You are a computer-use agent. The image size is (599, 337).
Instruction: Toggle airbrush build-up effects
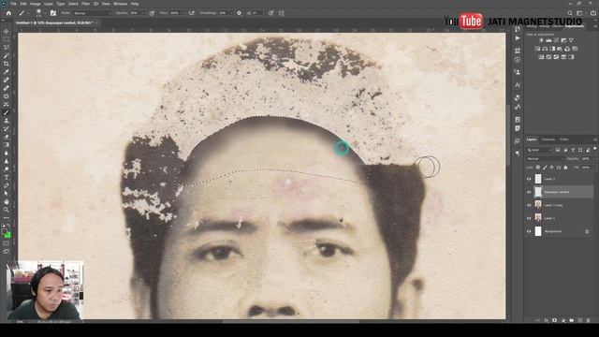(x=191, y=13)
